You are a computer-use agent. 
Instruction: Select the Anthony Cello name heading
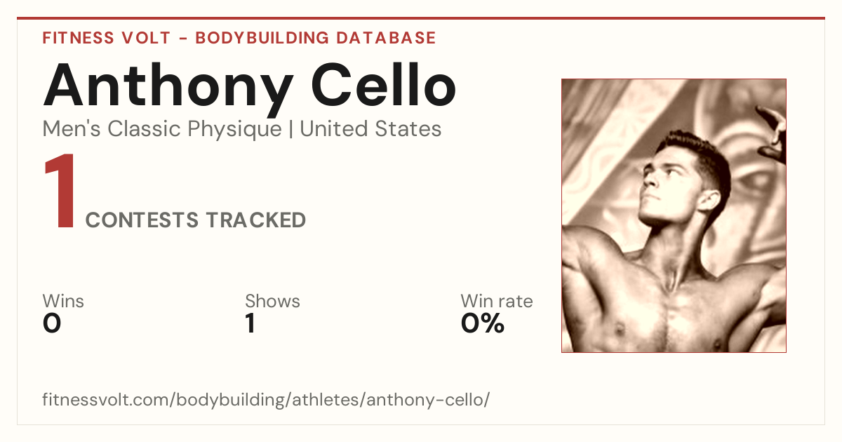[x=250, y=84]
